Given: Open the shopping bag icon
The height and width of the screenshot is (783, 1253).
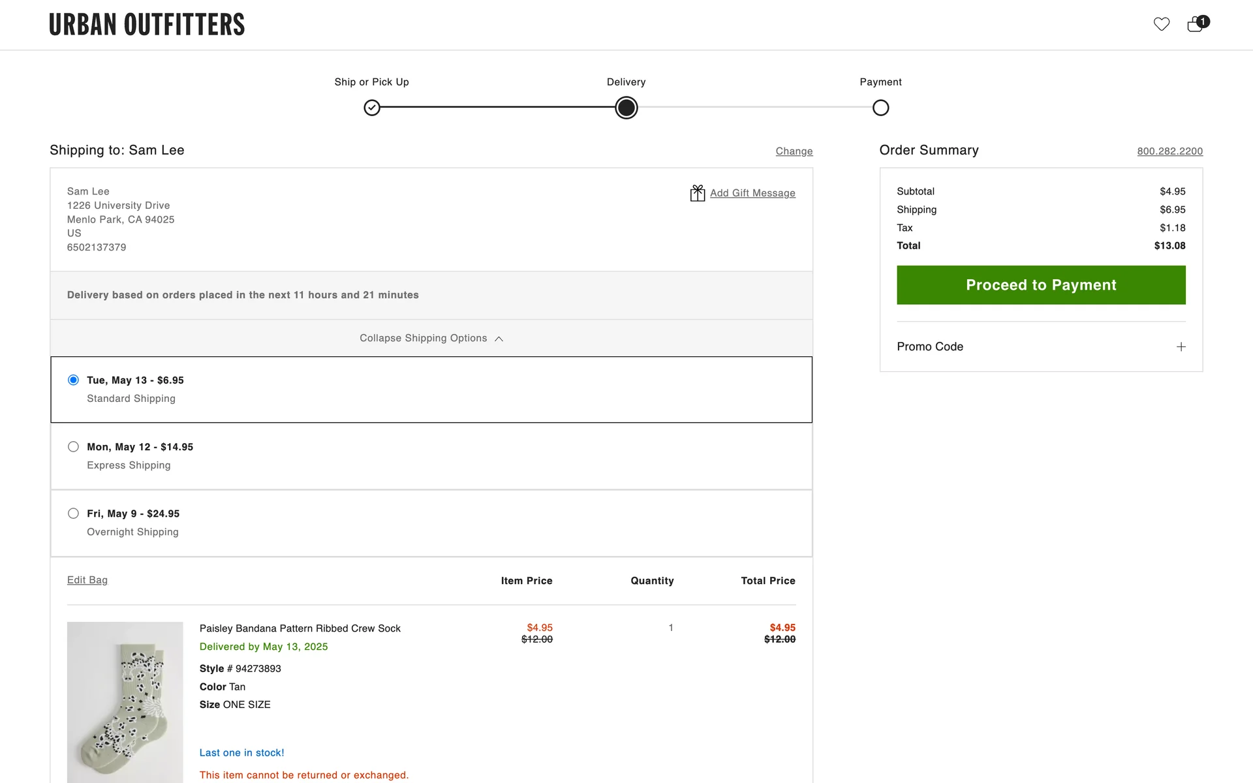Looking at the screenshot, I should (1195, 25).
